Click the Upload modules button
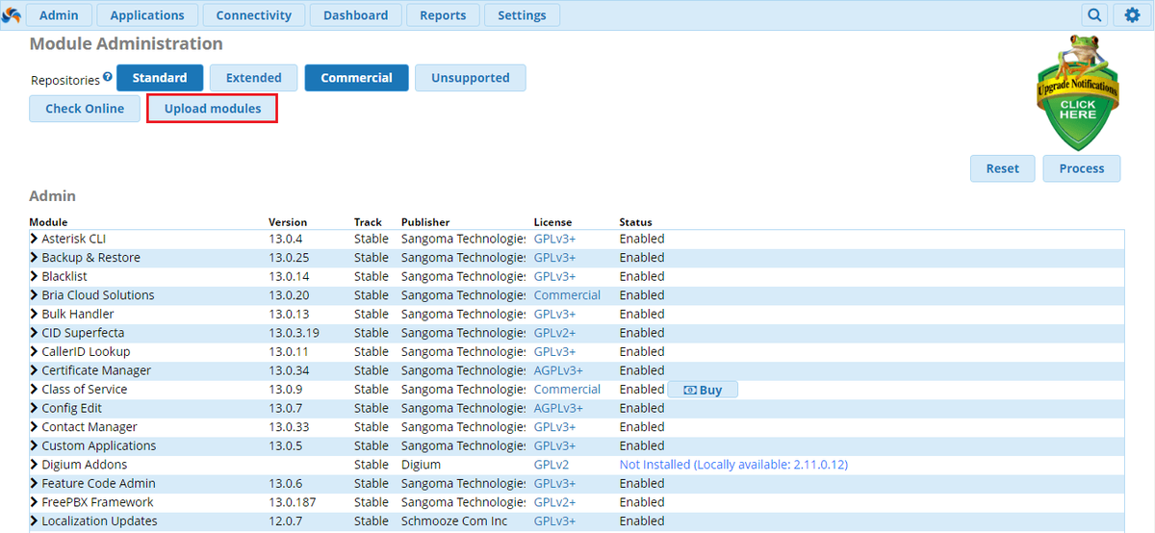Viewport: 1155px width, 533px height. [213, 109]
